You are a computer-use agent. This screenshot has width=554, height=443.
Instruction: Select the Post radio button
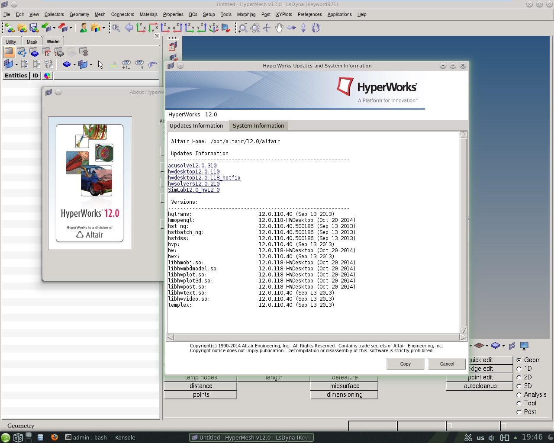(519, 412)
